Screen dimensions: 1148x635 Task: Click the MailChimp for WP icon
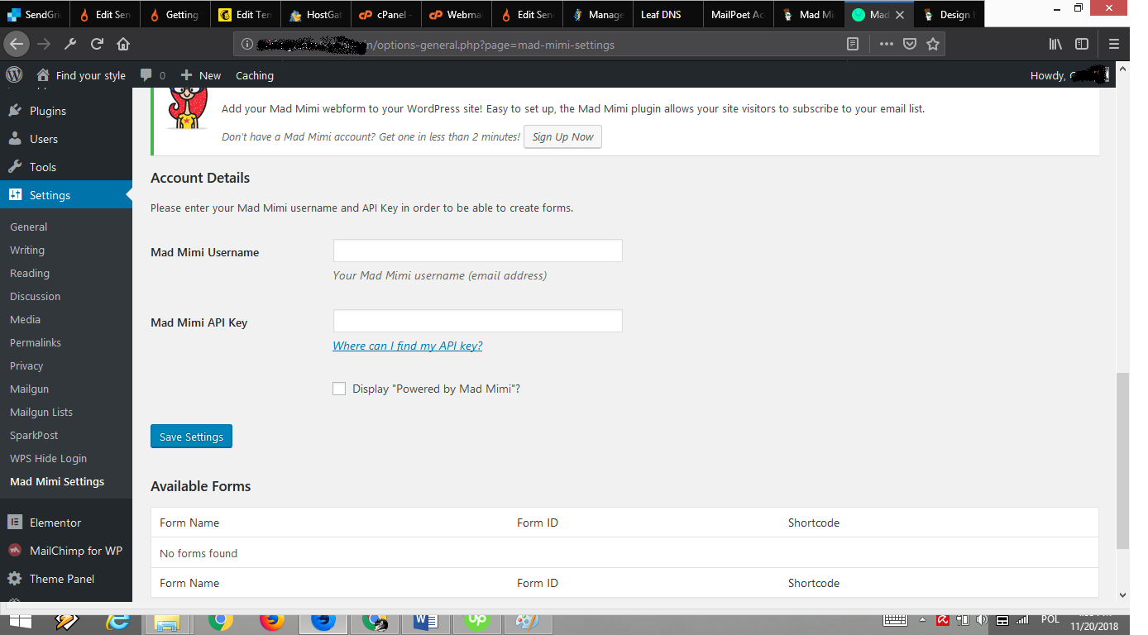point(15,551)
